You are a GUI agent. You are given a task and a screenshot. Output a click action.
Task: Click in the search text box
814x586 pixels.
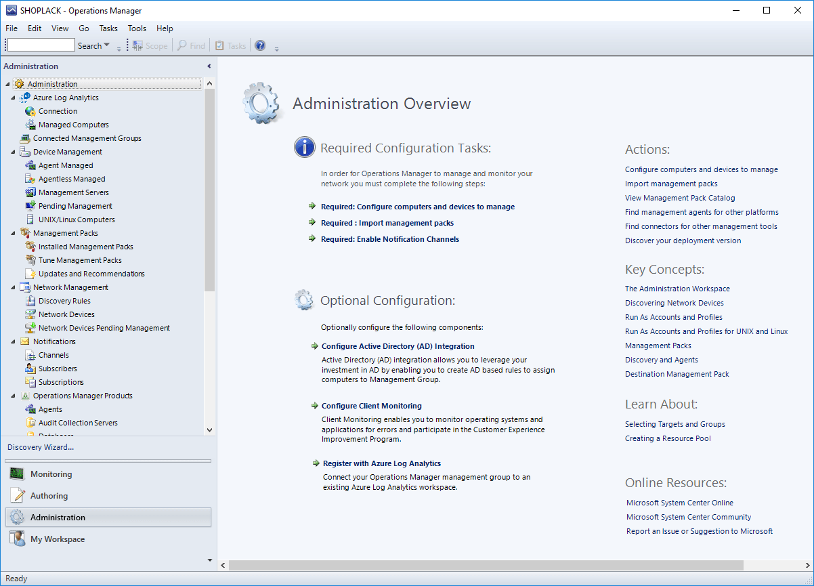41,45
